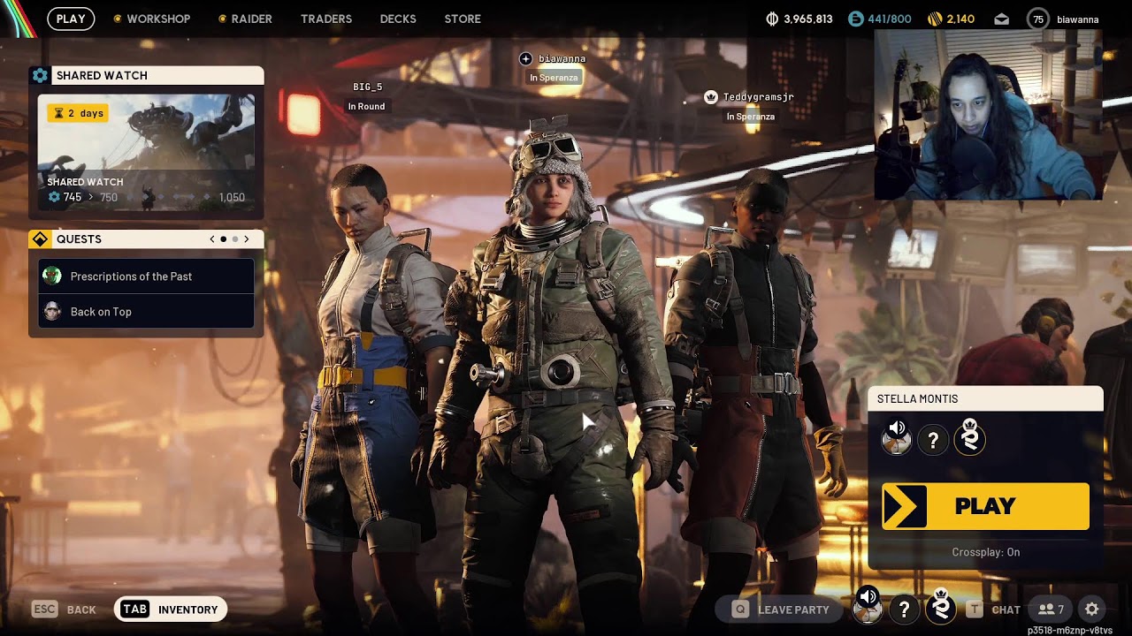The width and height of the screenshot is (1132, 636).
Task: Open the T CHAT button
Action: pos(994,609)
